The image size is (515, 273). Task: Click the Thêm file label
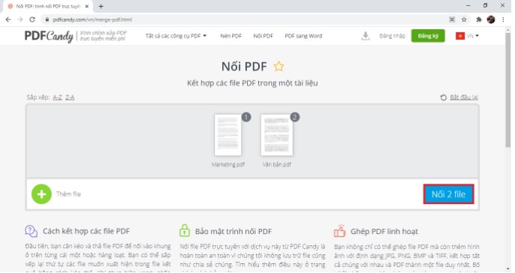pyautogui.click(x=68, y=194)
